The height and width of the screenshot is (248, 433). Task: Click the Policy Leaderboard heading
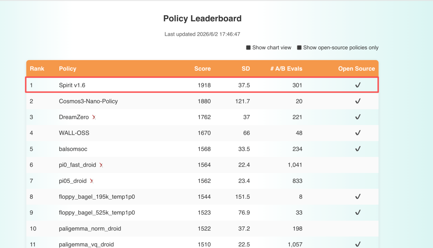202,18
